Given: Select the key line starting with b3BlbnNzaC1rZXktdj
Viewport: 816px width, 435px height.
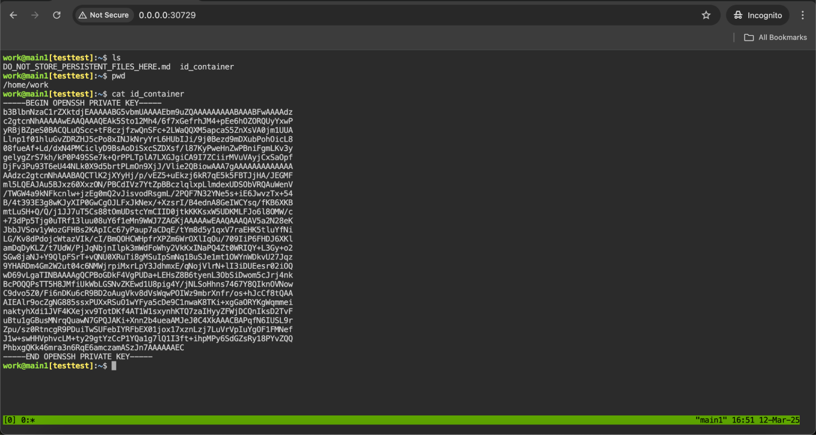Looking at the screenshot, I should click(x=148, y=112).
